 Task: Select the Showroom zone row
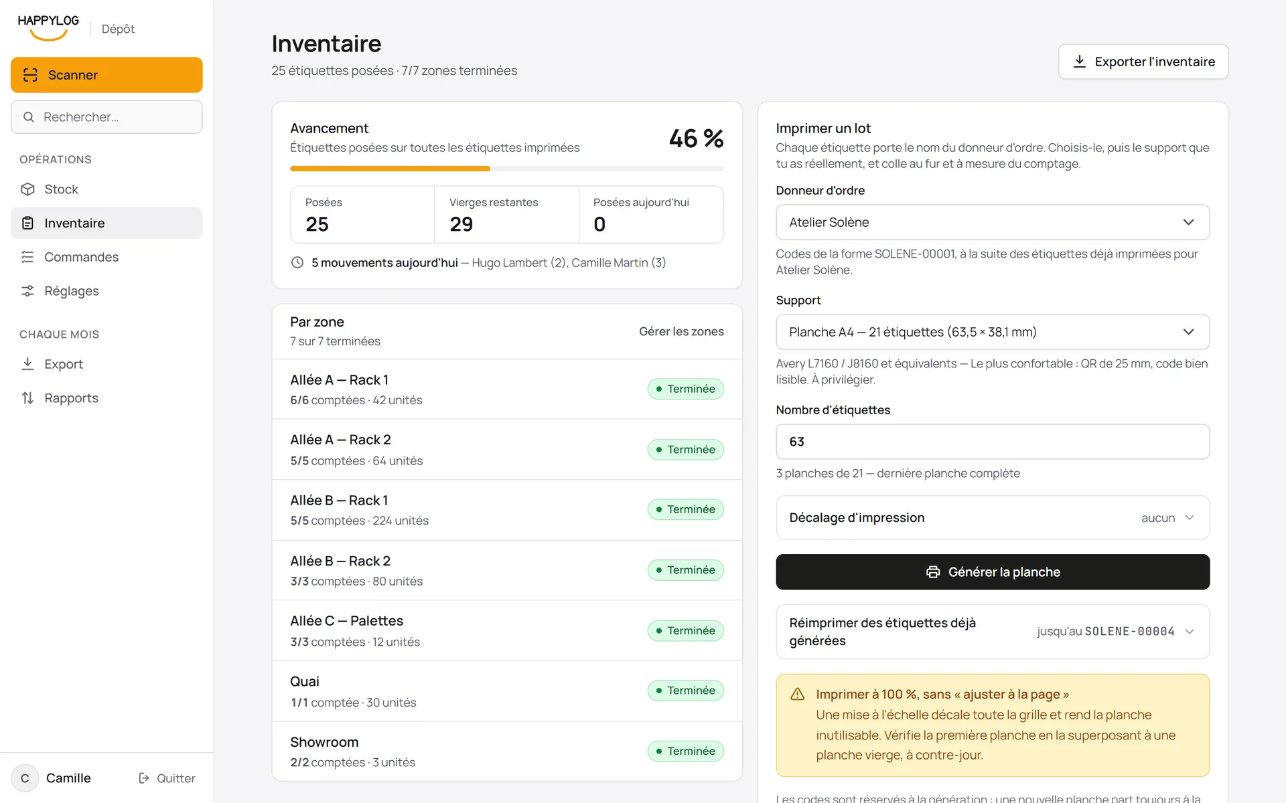pyautogui.click(x=507, y=751)
